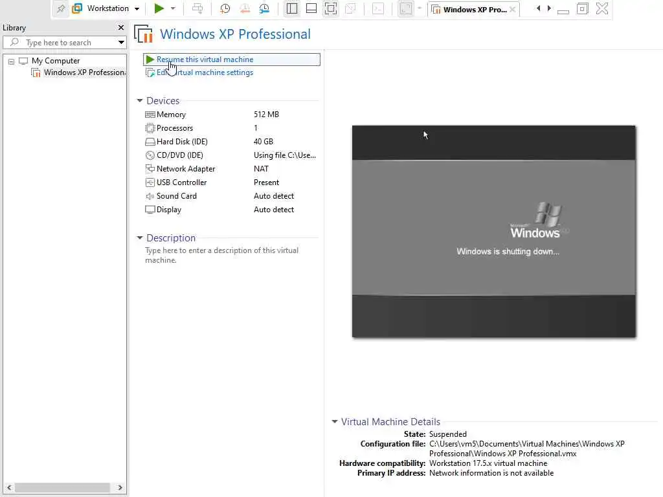This screenshot has width=663, height=497.
Task: Click the USB Controller icon
Action: point(150,182)
